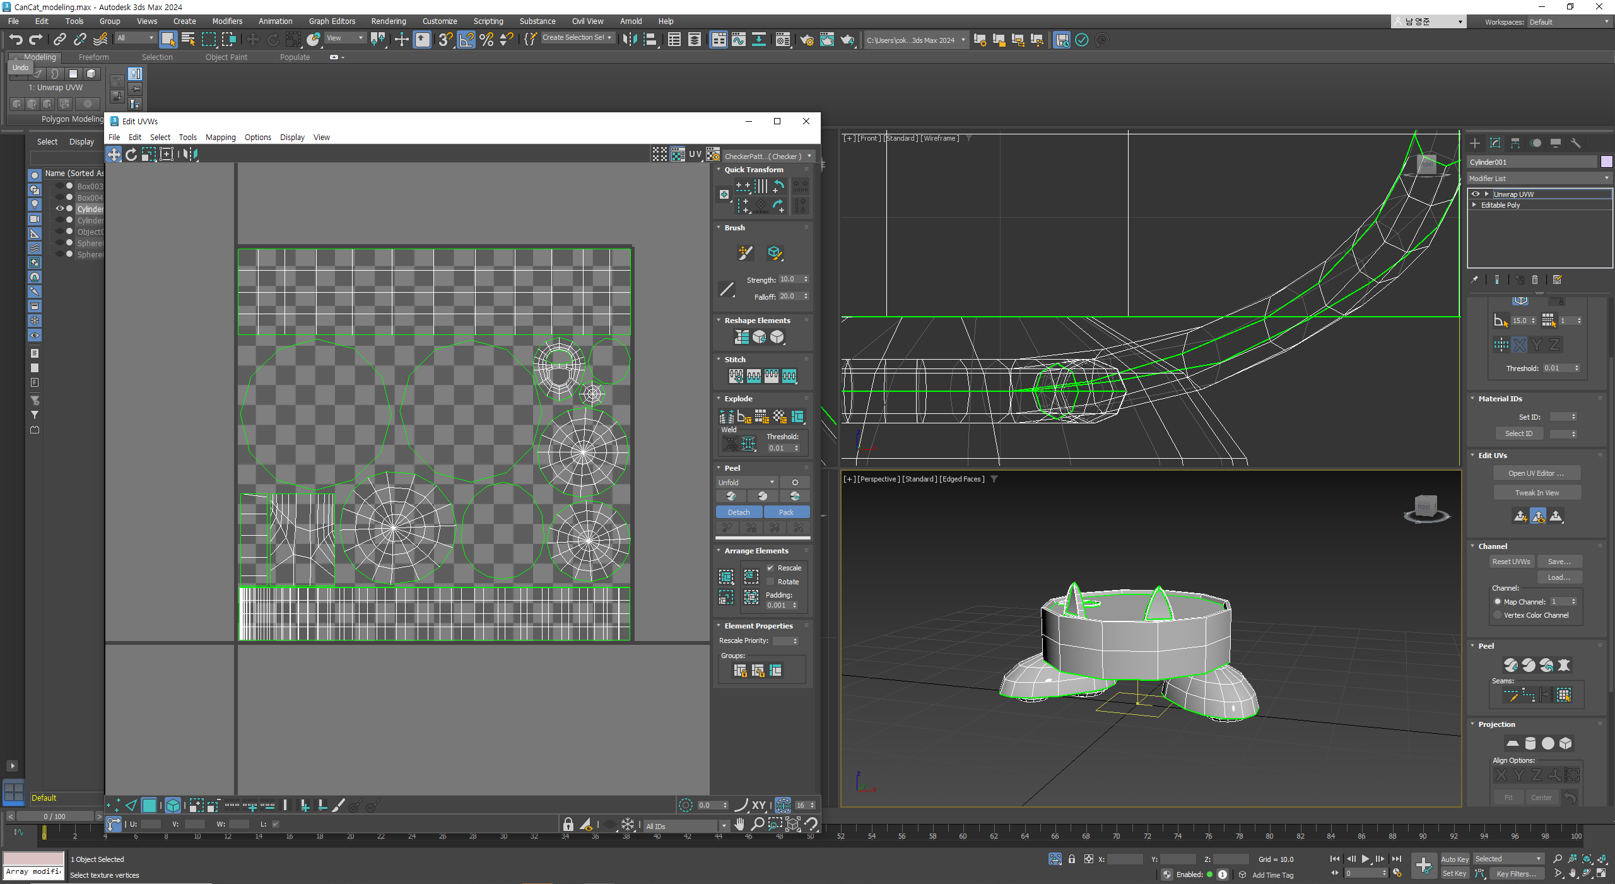Click the Stitch to Target icon
The width and height of the screenshot is (1615, 884).
click(736, 376)
